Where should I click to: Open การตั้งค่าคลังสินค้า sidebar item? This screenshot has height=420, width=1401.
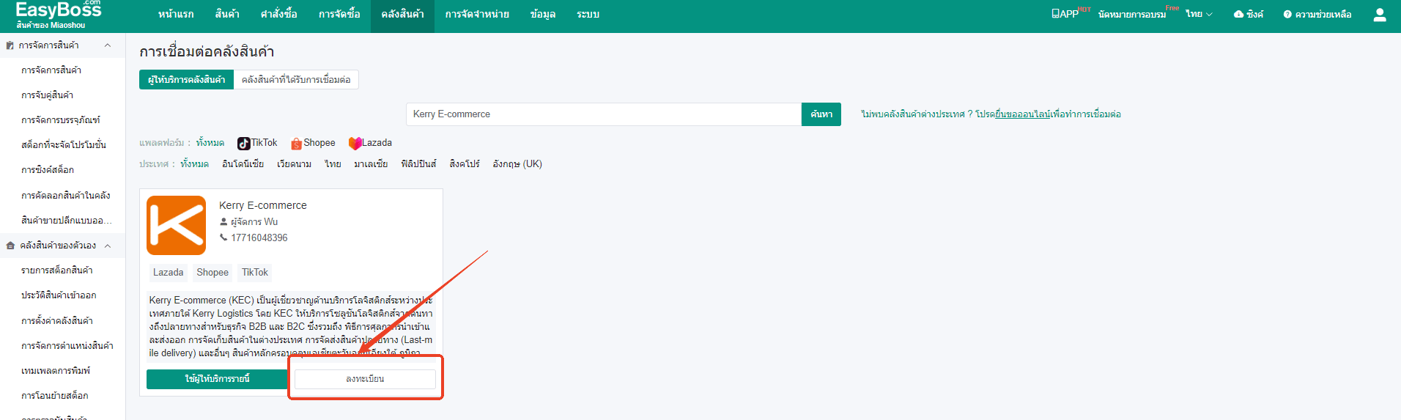pos(57,321)
